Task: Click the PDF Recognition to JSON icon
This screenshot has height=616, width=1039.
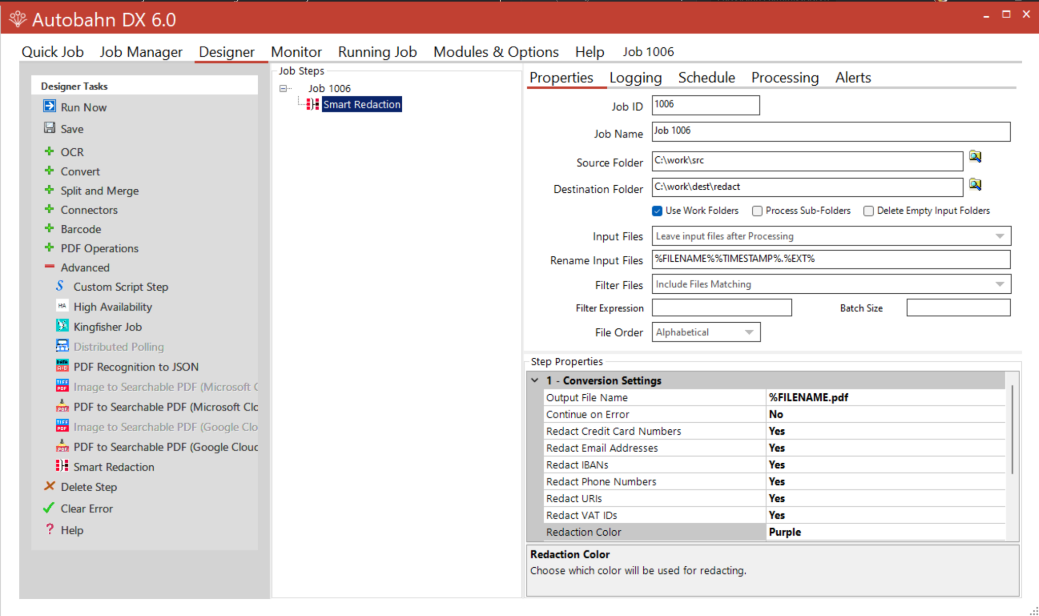Action: tap(62, 365)
